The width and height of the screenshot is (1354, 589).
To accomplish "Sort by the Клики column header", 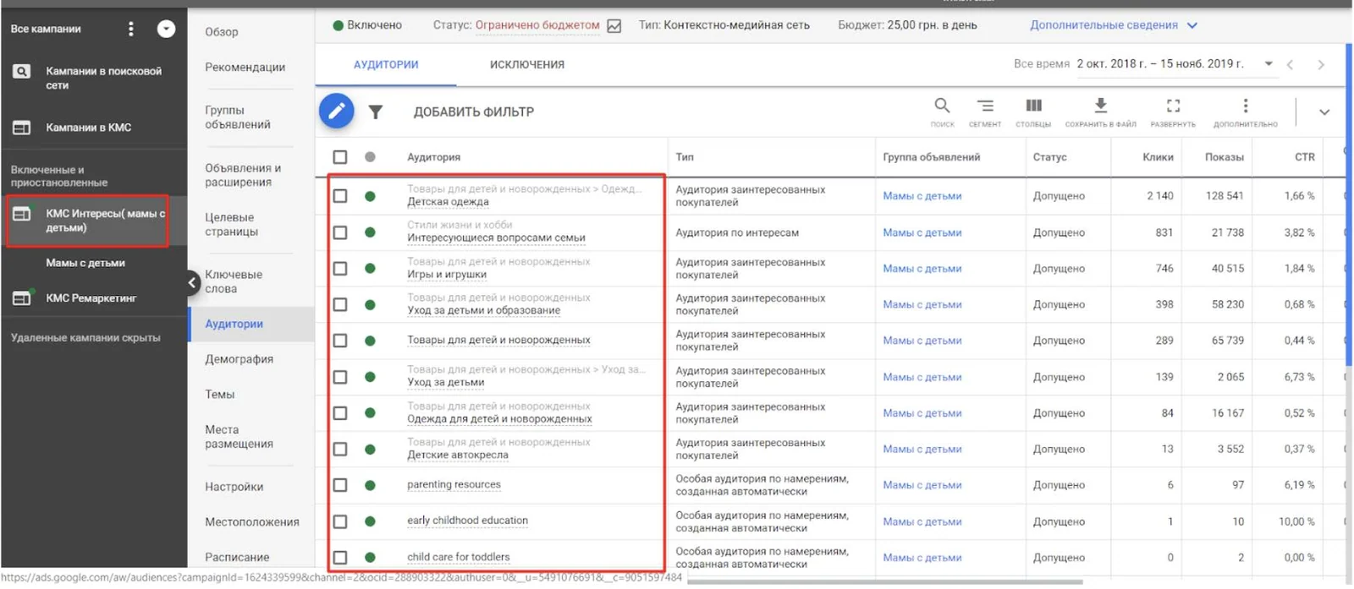I will (1158, 157).
